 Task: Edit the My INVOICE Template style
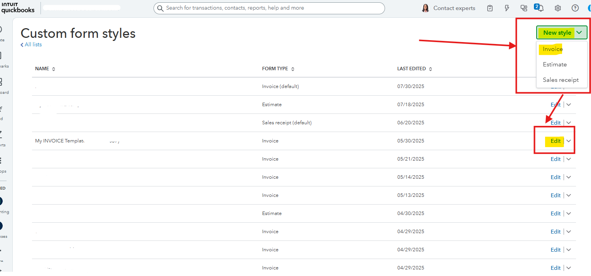(x=556, y=141)
